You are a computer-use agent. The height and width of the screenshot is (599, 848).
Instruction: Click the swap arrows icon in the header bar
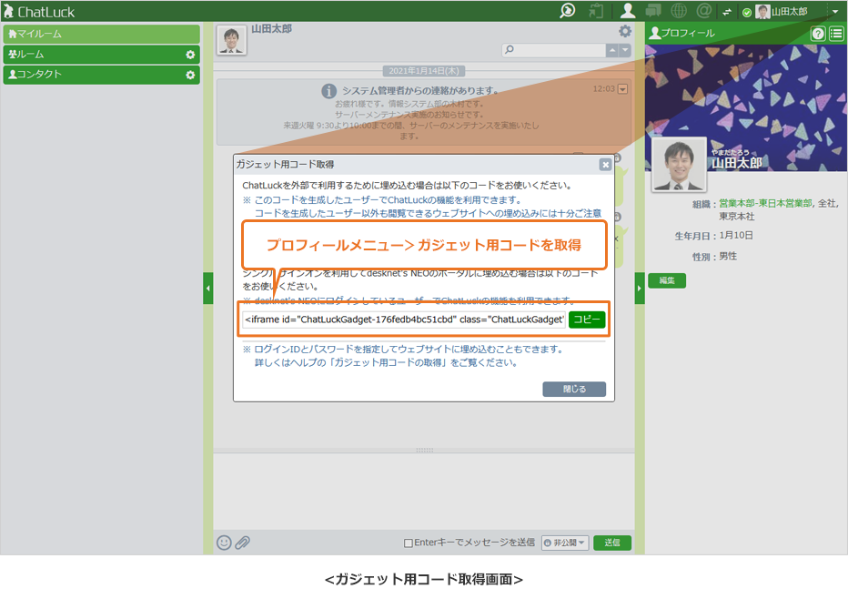tap(727, 12)
